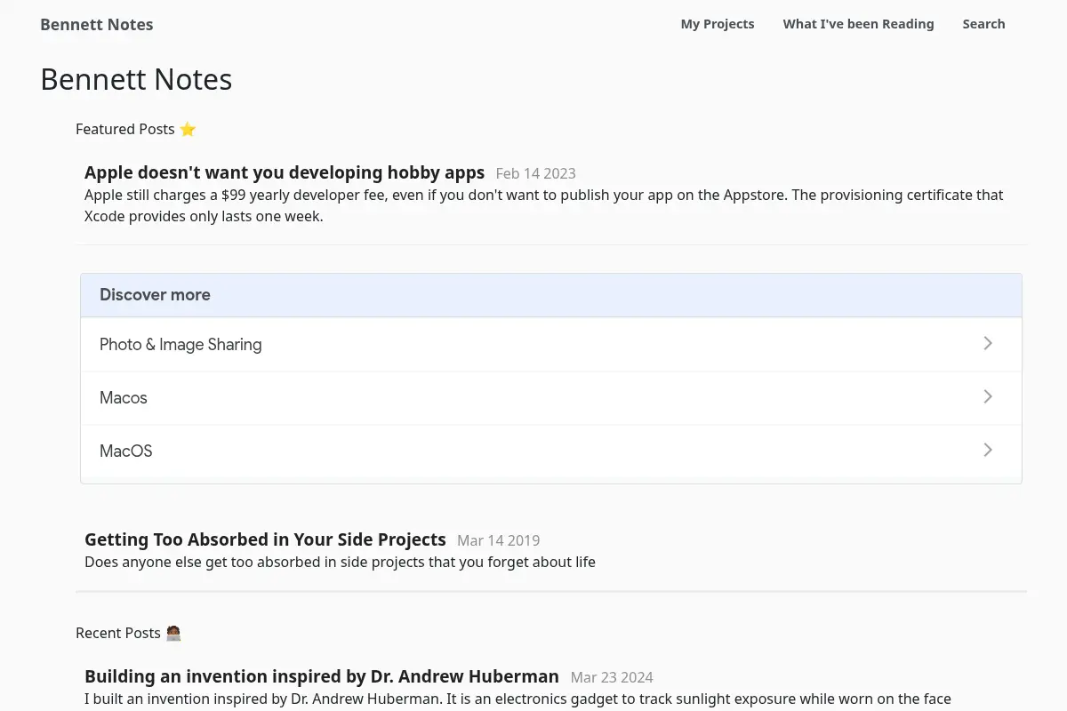Click the large Bennett Notes page heading
1067x711 pixels.
[x=136, y=79]
